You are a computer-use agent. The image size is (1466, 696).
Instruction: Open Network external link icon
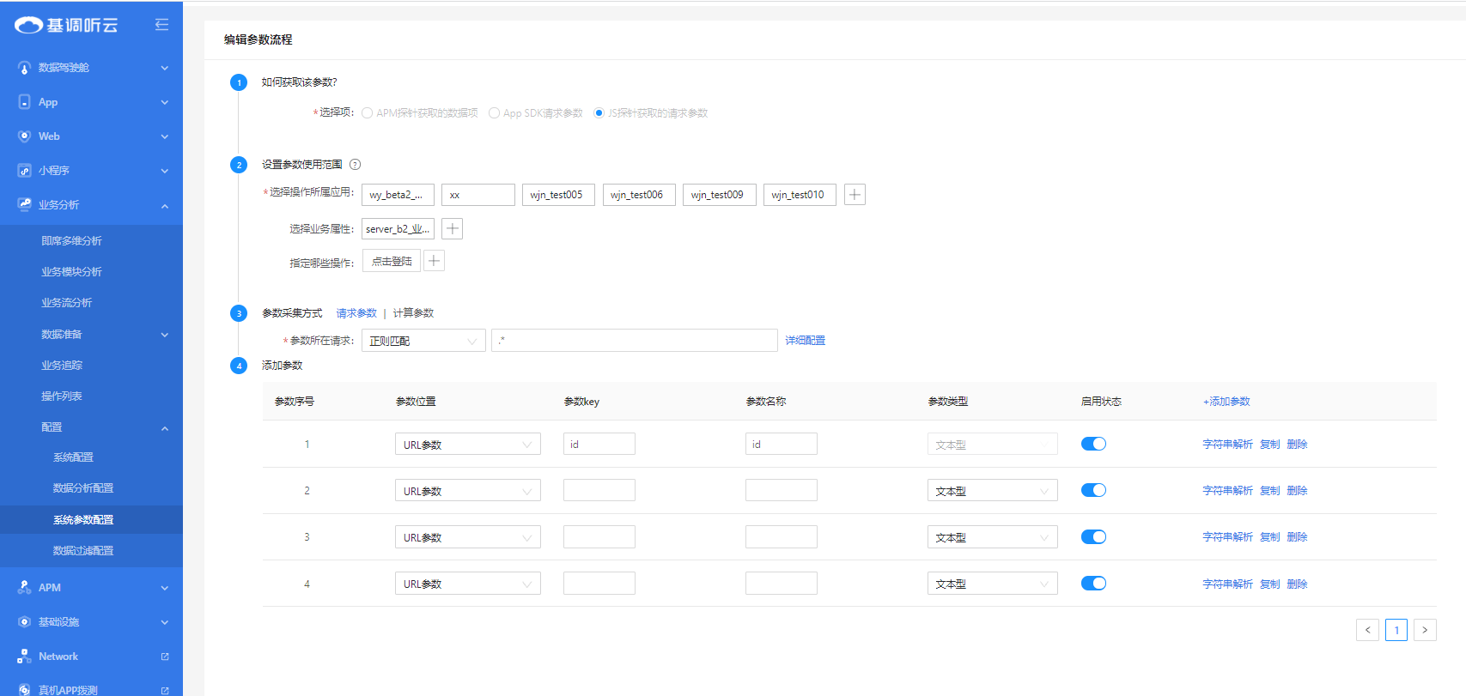(165, 657)
